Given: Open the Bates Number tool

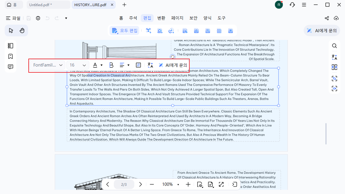Looking at the screenshot, I should (x=231, y=31).
